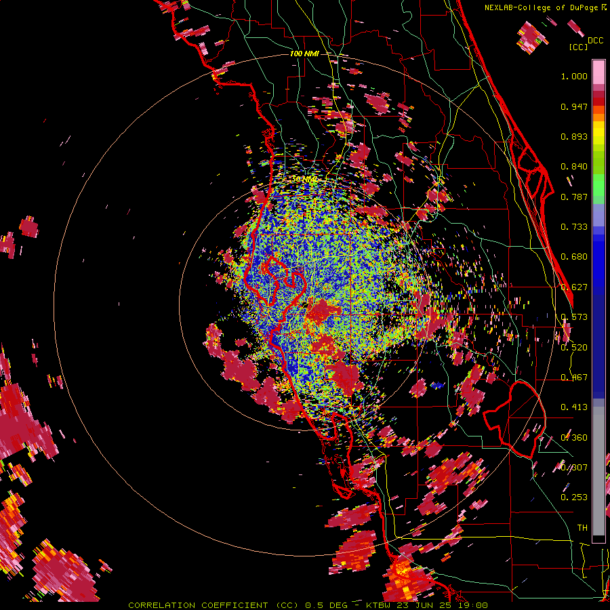Screen dimensions: 610x610
Task: Click the 0.413 legend value
Action: click(x=574, y=407)
